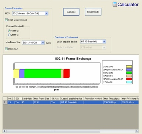142x134 pixels.
Task: Click the 8191 frame size result cell
Action: pos(42,102)
